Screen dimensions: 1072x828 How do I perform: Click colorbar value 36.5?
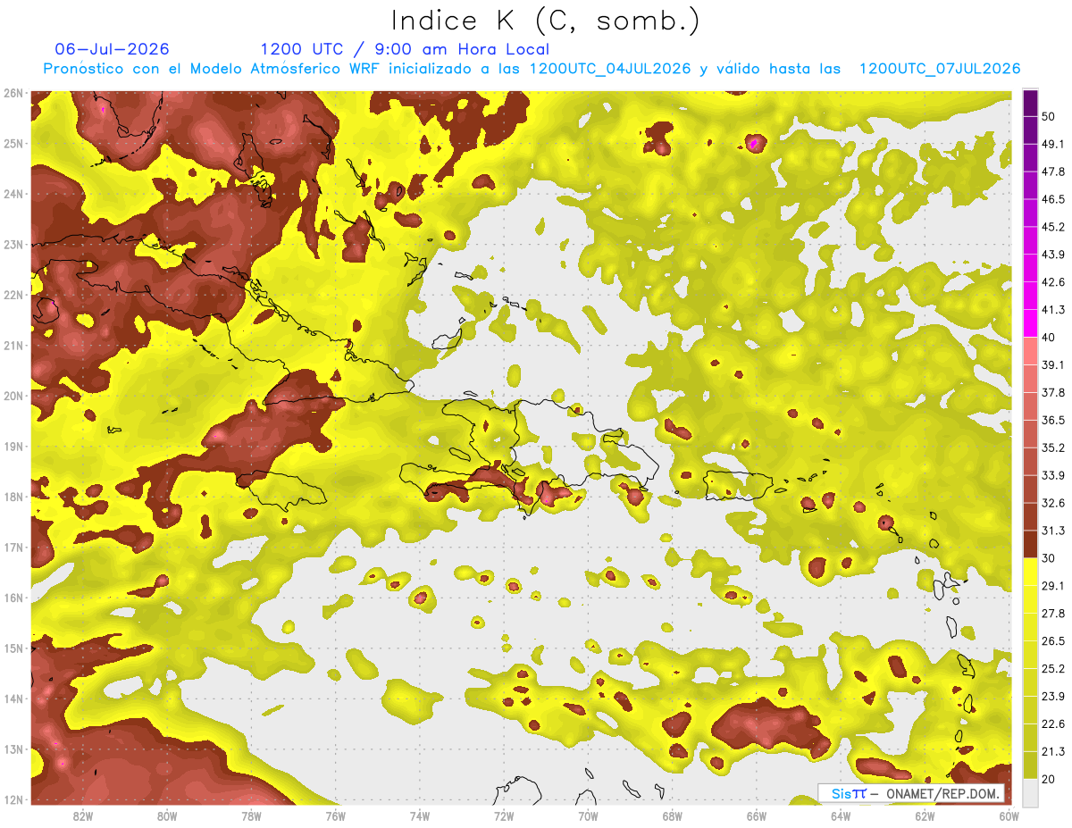pos(1054,420)
